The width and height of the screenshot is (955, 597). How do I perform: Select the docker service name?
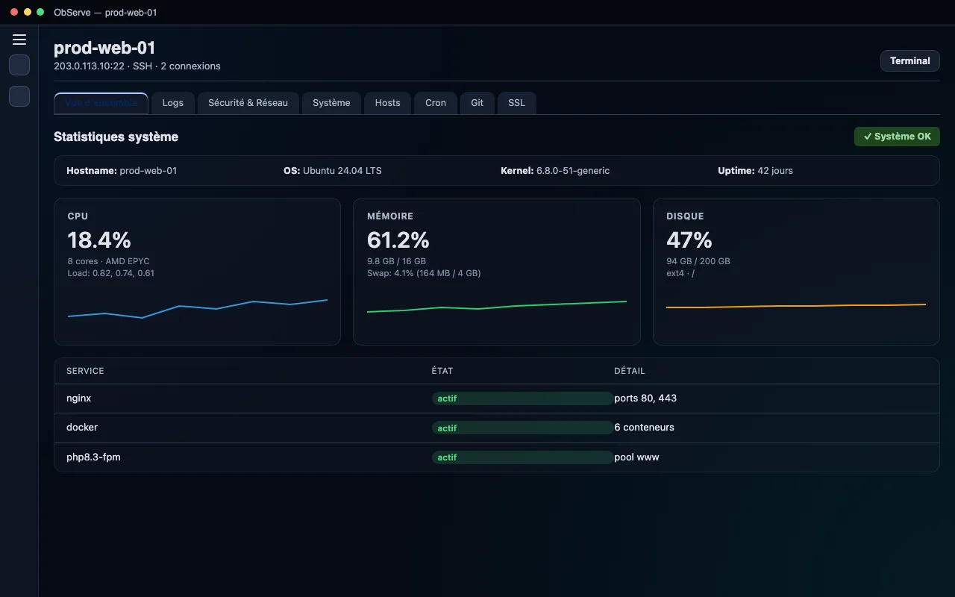click(82, 428)
